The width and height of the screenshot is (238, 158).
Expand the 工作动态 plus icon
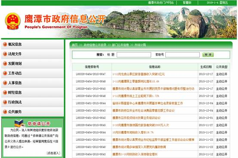pos(5,73)
